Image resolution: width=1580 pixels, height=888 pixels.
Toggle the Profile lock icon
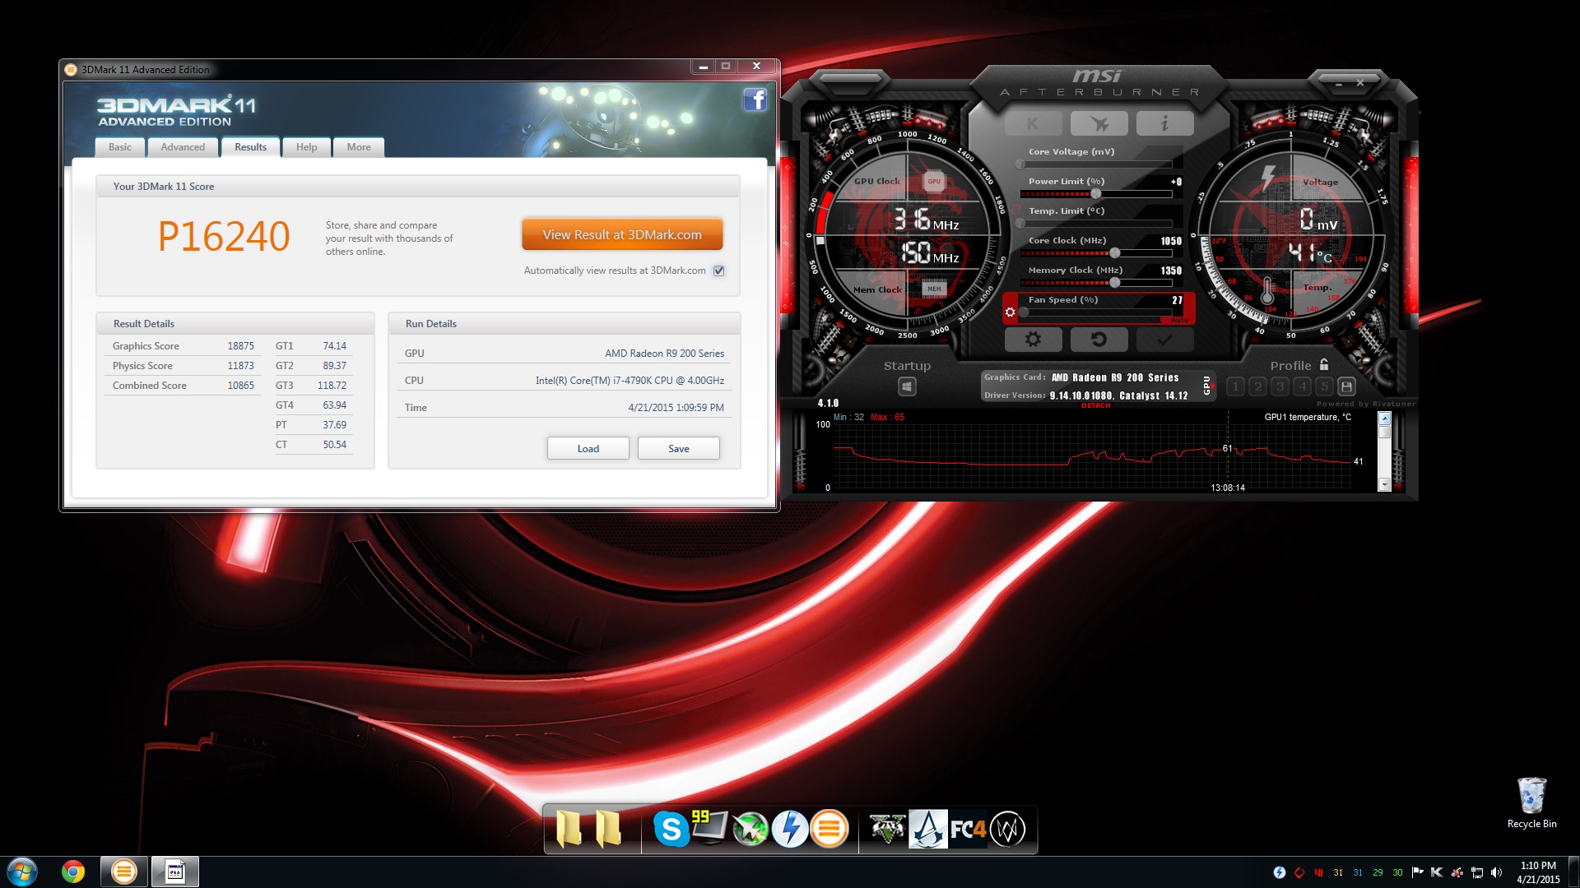[1324, 365]
